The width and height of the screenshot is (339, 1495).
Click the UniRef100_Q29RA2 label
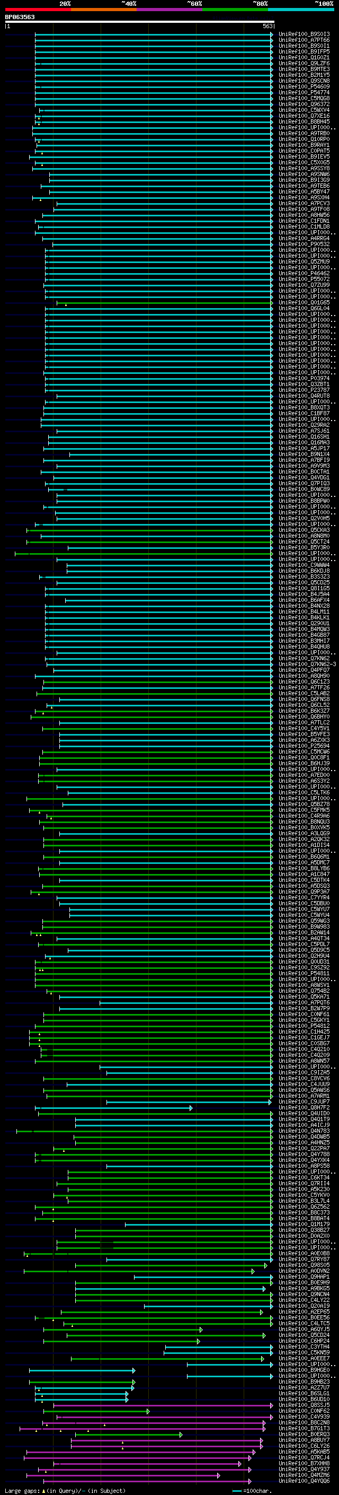click(304, 425)
